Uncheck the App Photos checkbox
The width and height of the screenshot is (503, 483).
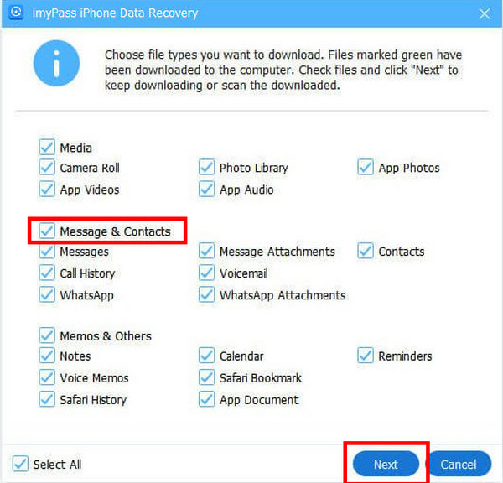pos(366,167)
